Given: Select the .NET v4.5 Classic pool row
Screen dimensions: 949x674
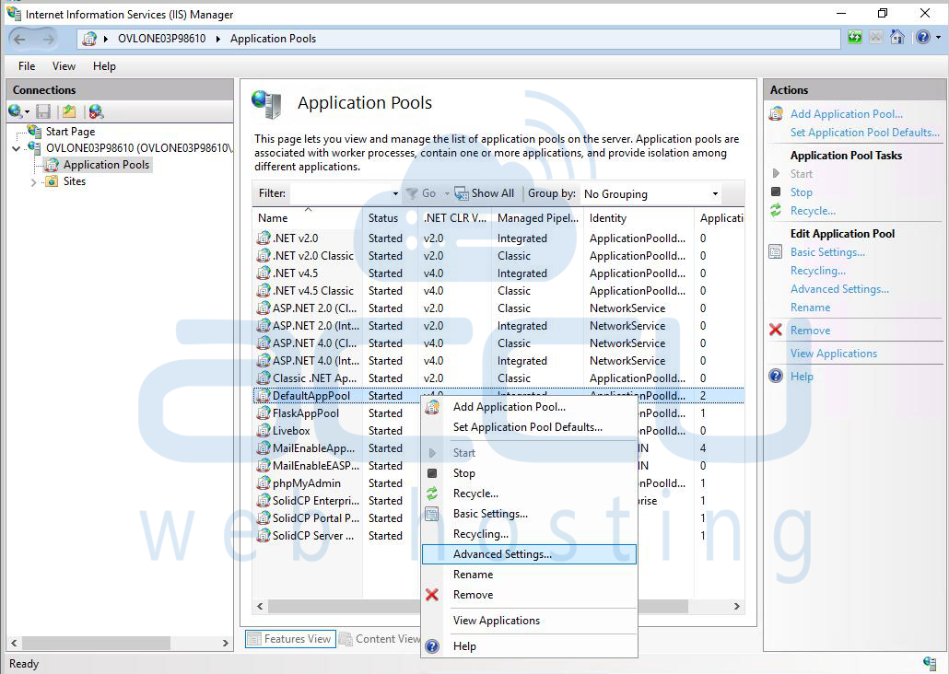Looking at the screenshot, I should coord(498,291).
